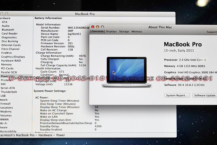
Task: Open the Storage tab
Action: point(124,32)
